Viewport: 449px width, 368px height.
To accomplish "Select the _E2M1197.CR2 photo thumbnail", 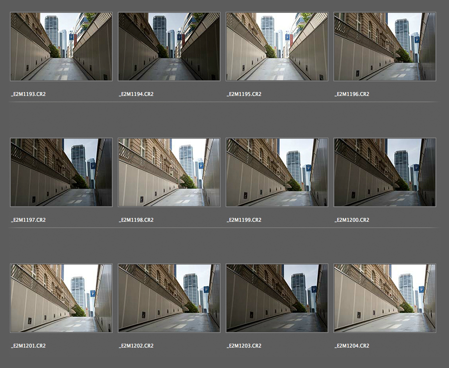I will 61,172.
